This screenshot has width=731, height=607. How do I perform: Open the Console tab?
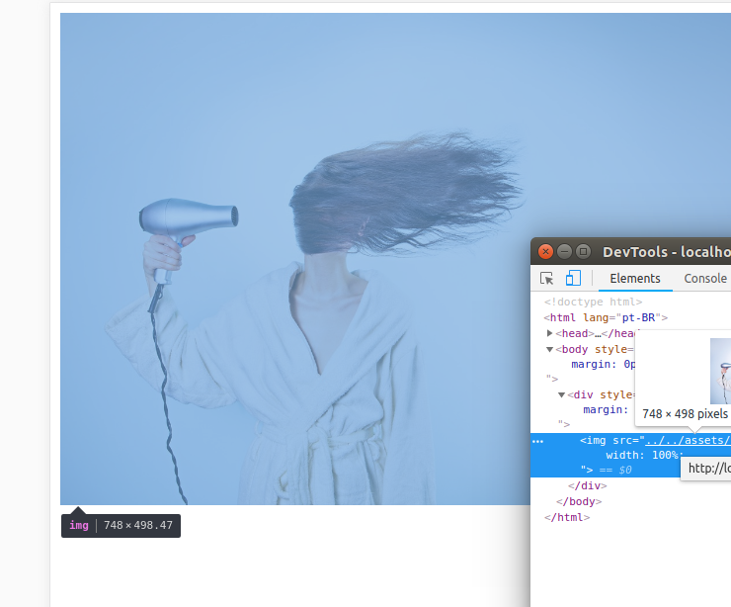[x=705, y=279]
